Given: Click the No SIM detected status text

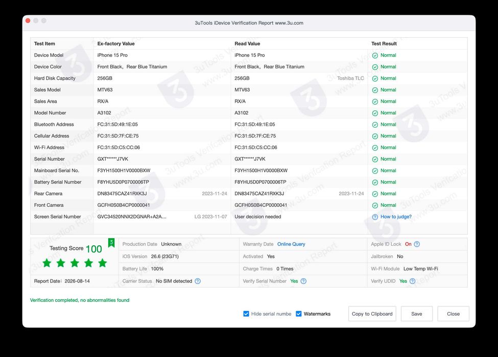Looking at the screenshot, I should (174, 281).
